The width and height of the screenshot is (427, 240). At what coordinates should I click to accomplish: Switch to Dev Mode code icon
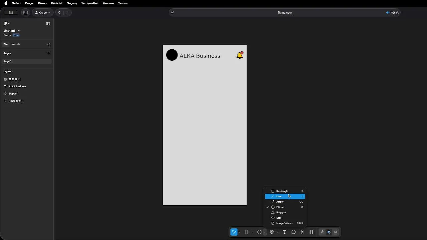(x=336, y=232)
